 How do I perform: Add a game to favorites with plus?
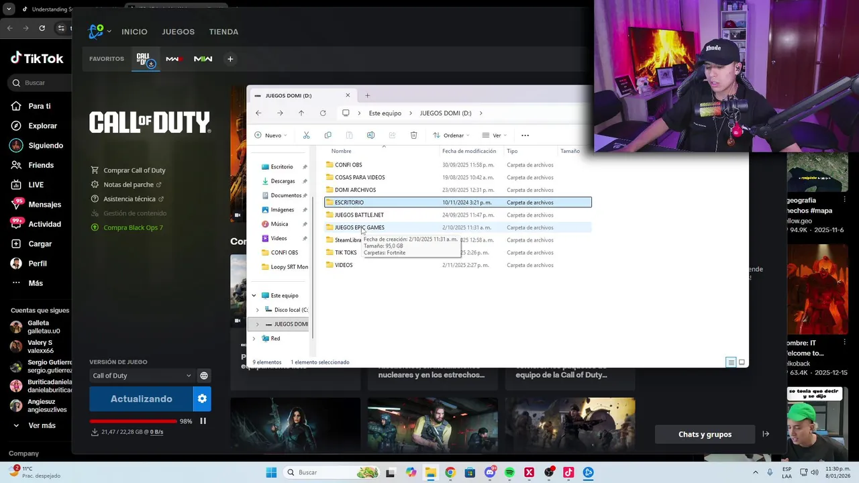coord(230,59)
